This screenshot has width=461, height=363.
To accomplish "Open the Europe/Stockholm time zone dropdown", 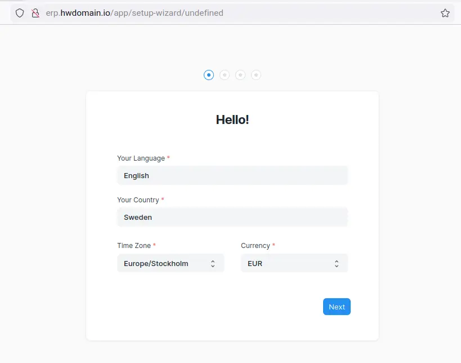I will pyautogui.click(x=163, y=263).
